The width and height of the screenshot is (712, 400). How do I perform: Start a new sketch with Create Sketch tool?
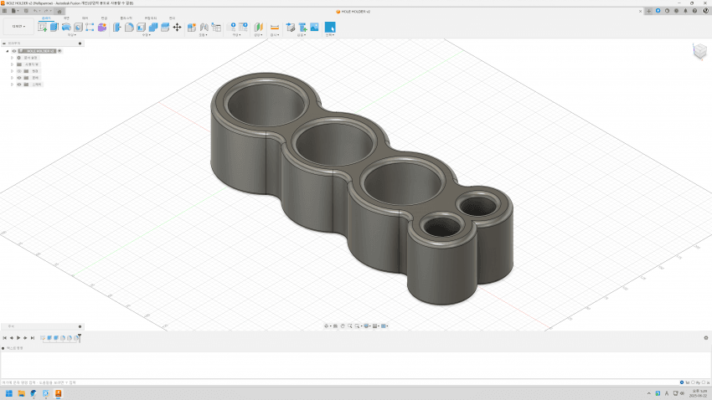click(42, 28)
